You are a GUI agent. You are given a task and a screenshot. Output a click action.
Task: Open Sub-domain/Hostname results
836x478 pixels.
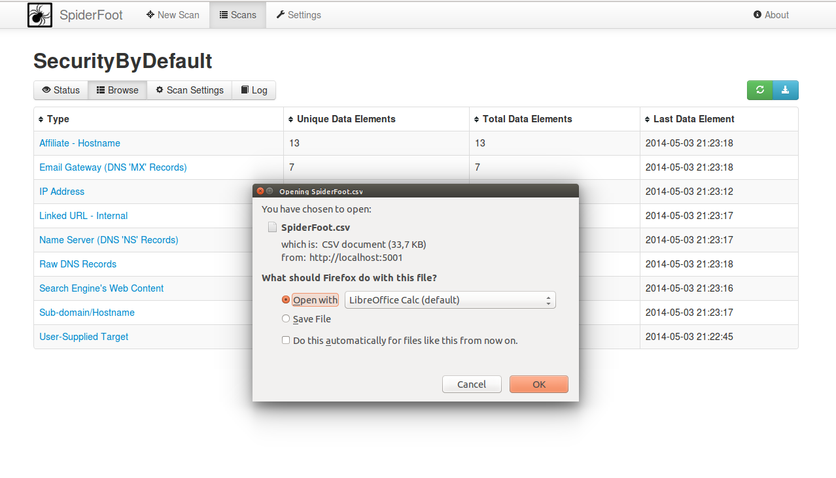(87, 313)
